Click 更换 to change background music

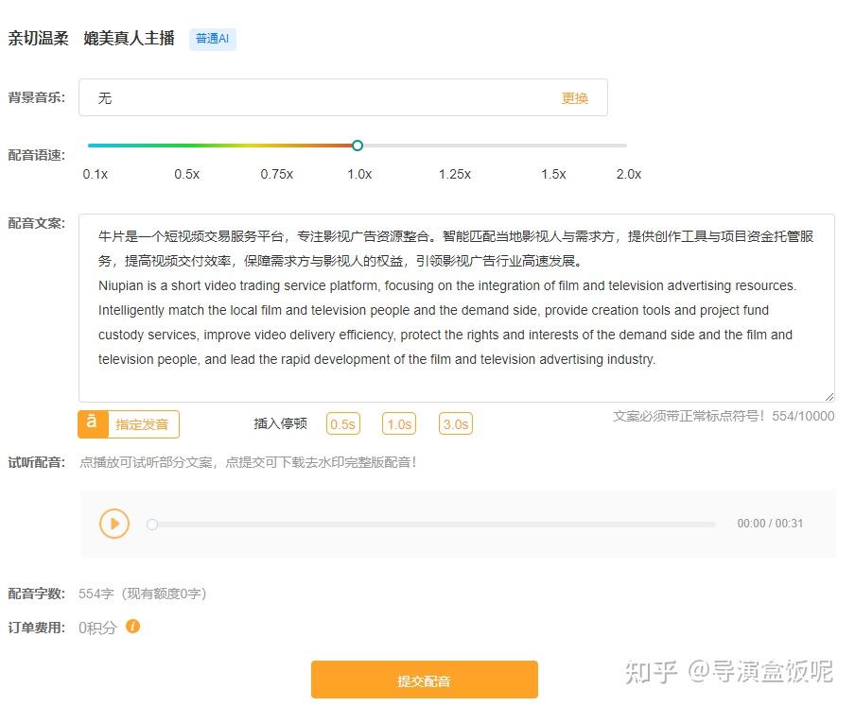[x=575, y=97]
